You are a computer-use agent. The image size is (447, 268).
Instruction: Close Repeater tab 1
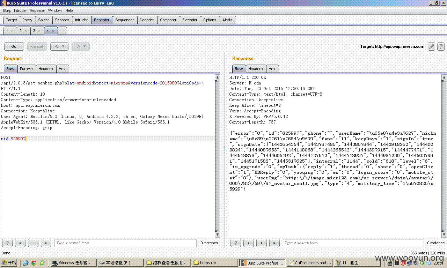(12, 31)
